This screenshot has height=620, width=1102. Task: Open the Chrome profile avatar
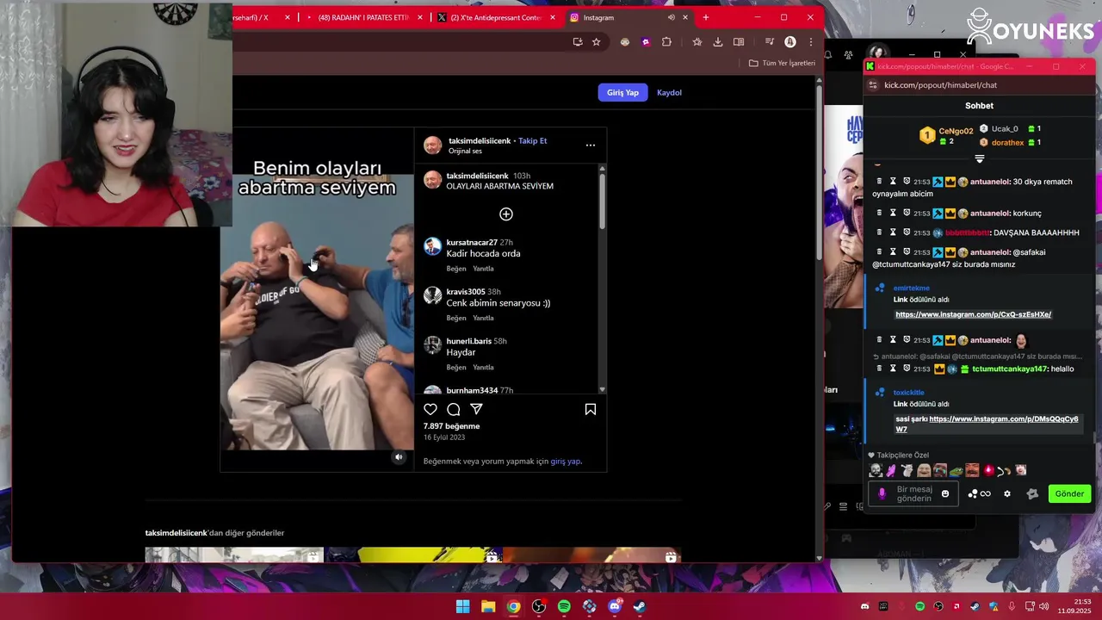coord(790,42)
